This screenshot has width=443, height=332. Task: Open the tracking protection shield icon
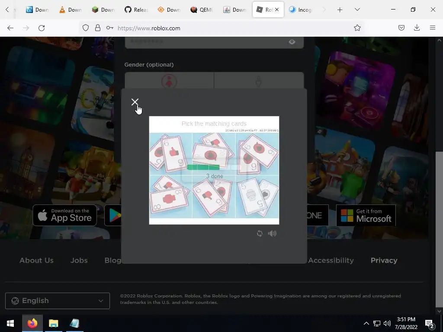tap(86, 28)
